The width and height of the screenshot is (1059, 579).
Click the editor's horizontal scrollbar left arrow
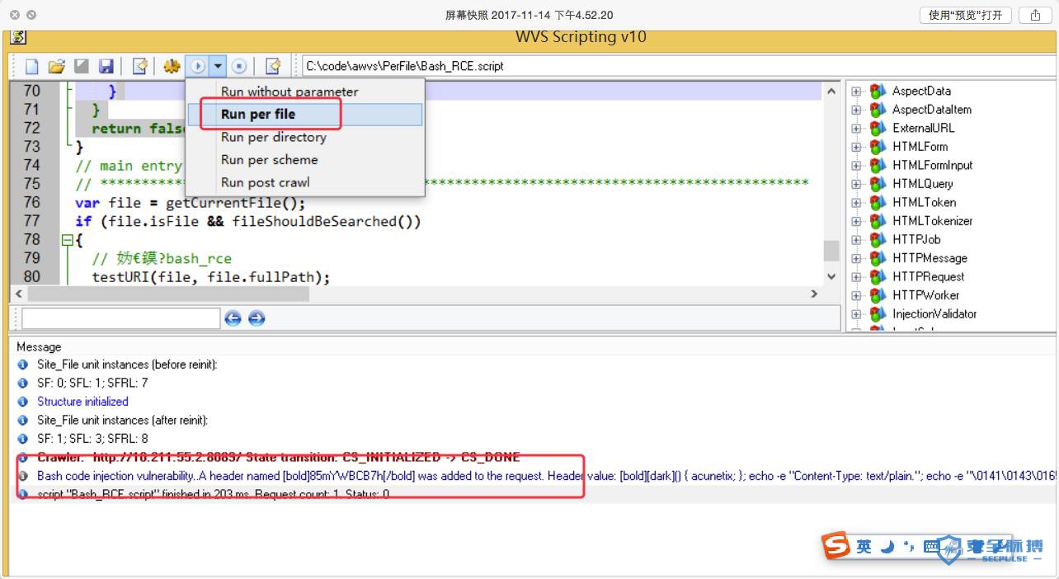(x=18, y=294)
